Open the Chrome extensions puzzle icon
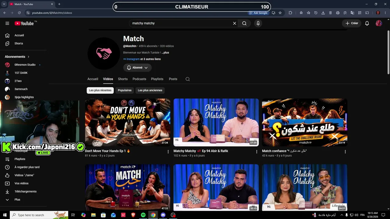The height and width of the screenshot is (219, 390). [290, 13]
